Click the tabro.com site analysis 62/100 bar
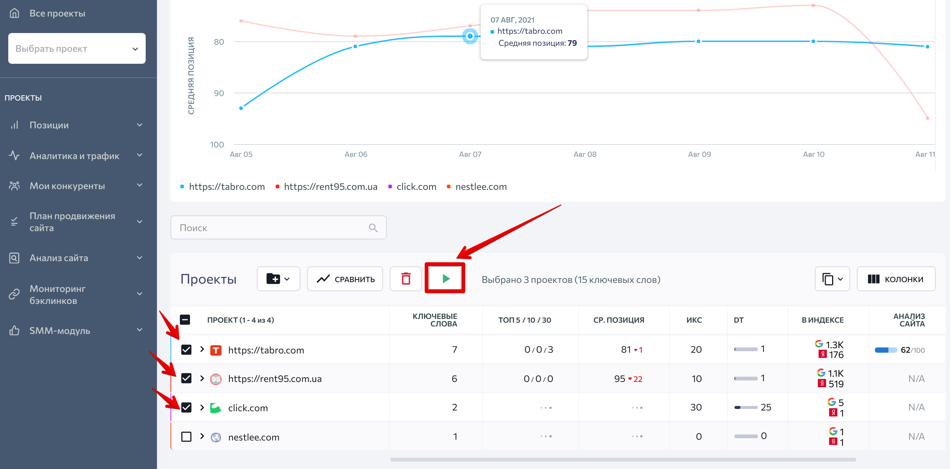950x469 pixels. pyautogui.click(x=886, y=350)
